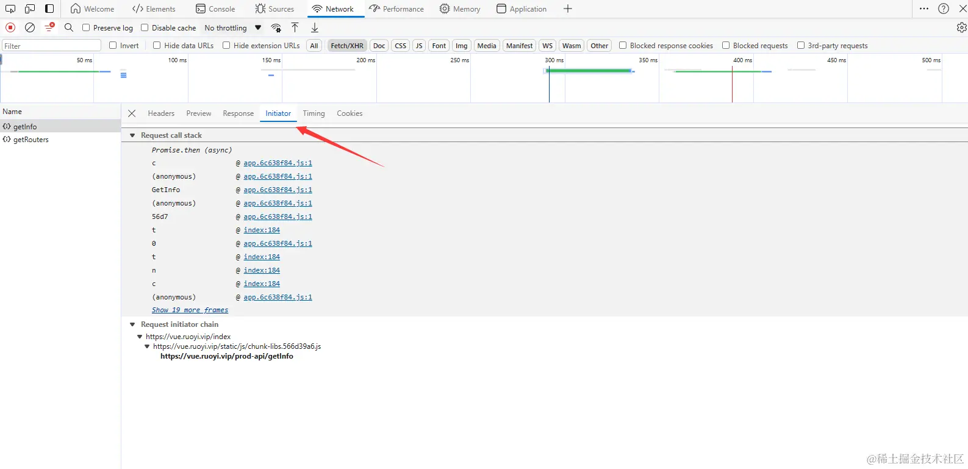This screenshot has width=968, height=469.
Task: Select the Fetch/XHR filter type
Action: click(347, 46)
